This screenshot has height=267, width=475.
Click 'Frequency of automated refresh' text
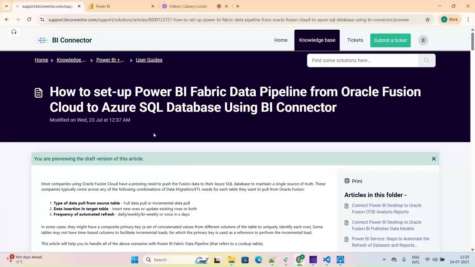tap(84, 214)
